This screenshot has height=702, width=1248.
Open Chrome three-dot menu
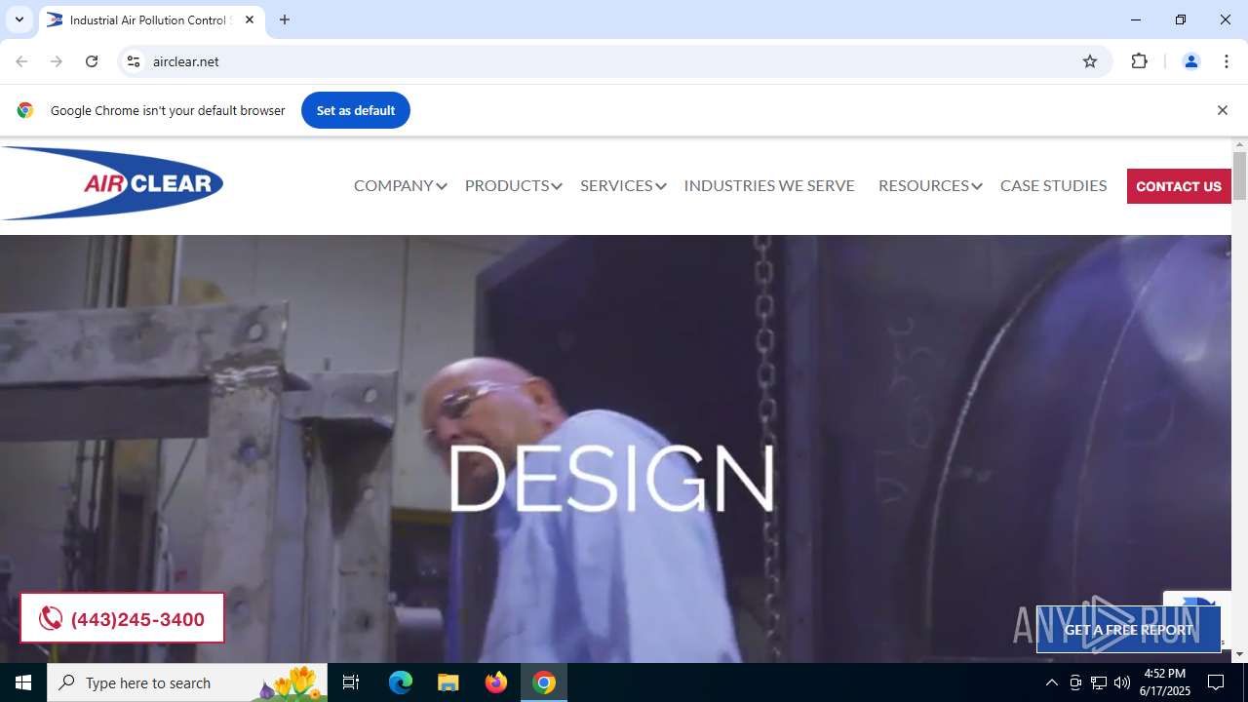[x=1227, y=61]
